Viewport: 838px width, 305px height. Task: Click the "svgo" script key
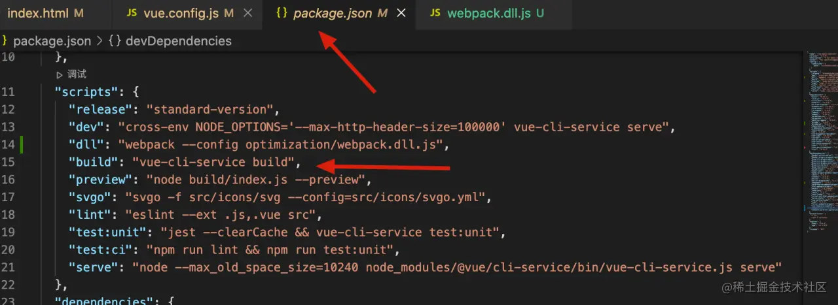click(89, 197)
